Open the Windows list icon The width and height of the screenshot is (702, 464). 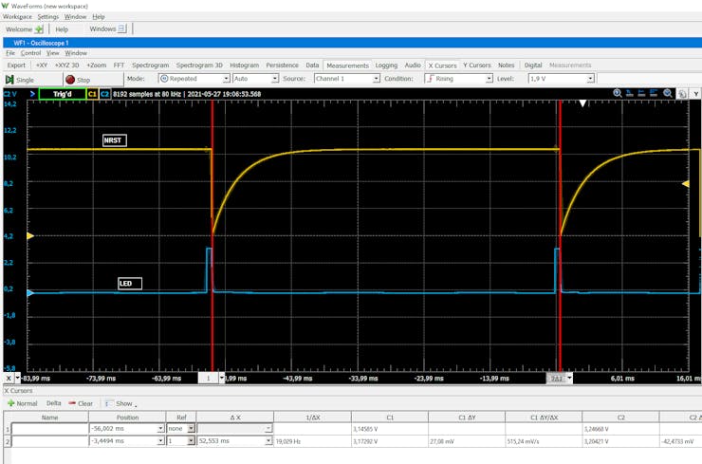(x=123, y=29)
